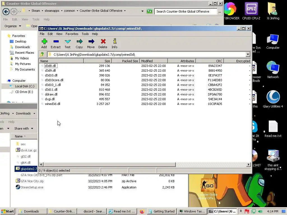This screenshot has width=287, height=215.
Task: Select wined3d.dll in the archive list
Action: (x=52, y=104)
